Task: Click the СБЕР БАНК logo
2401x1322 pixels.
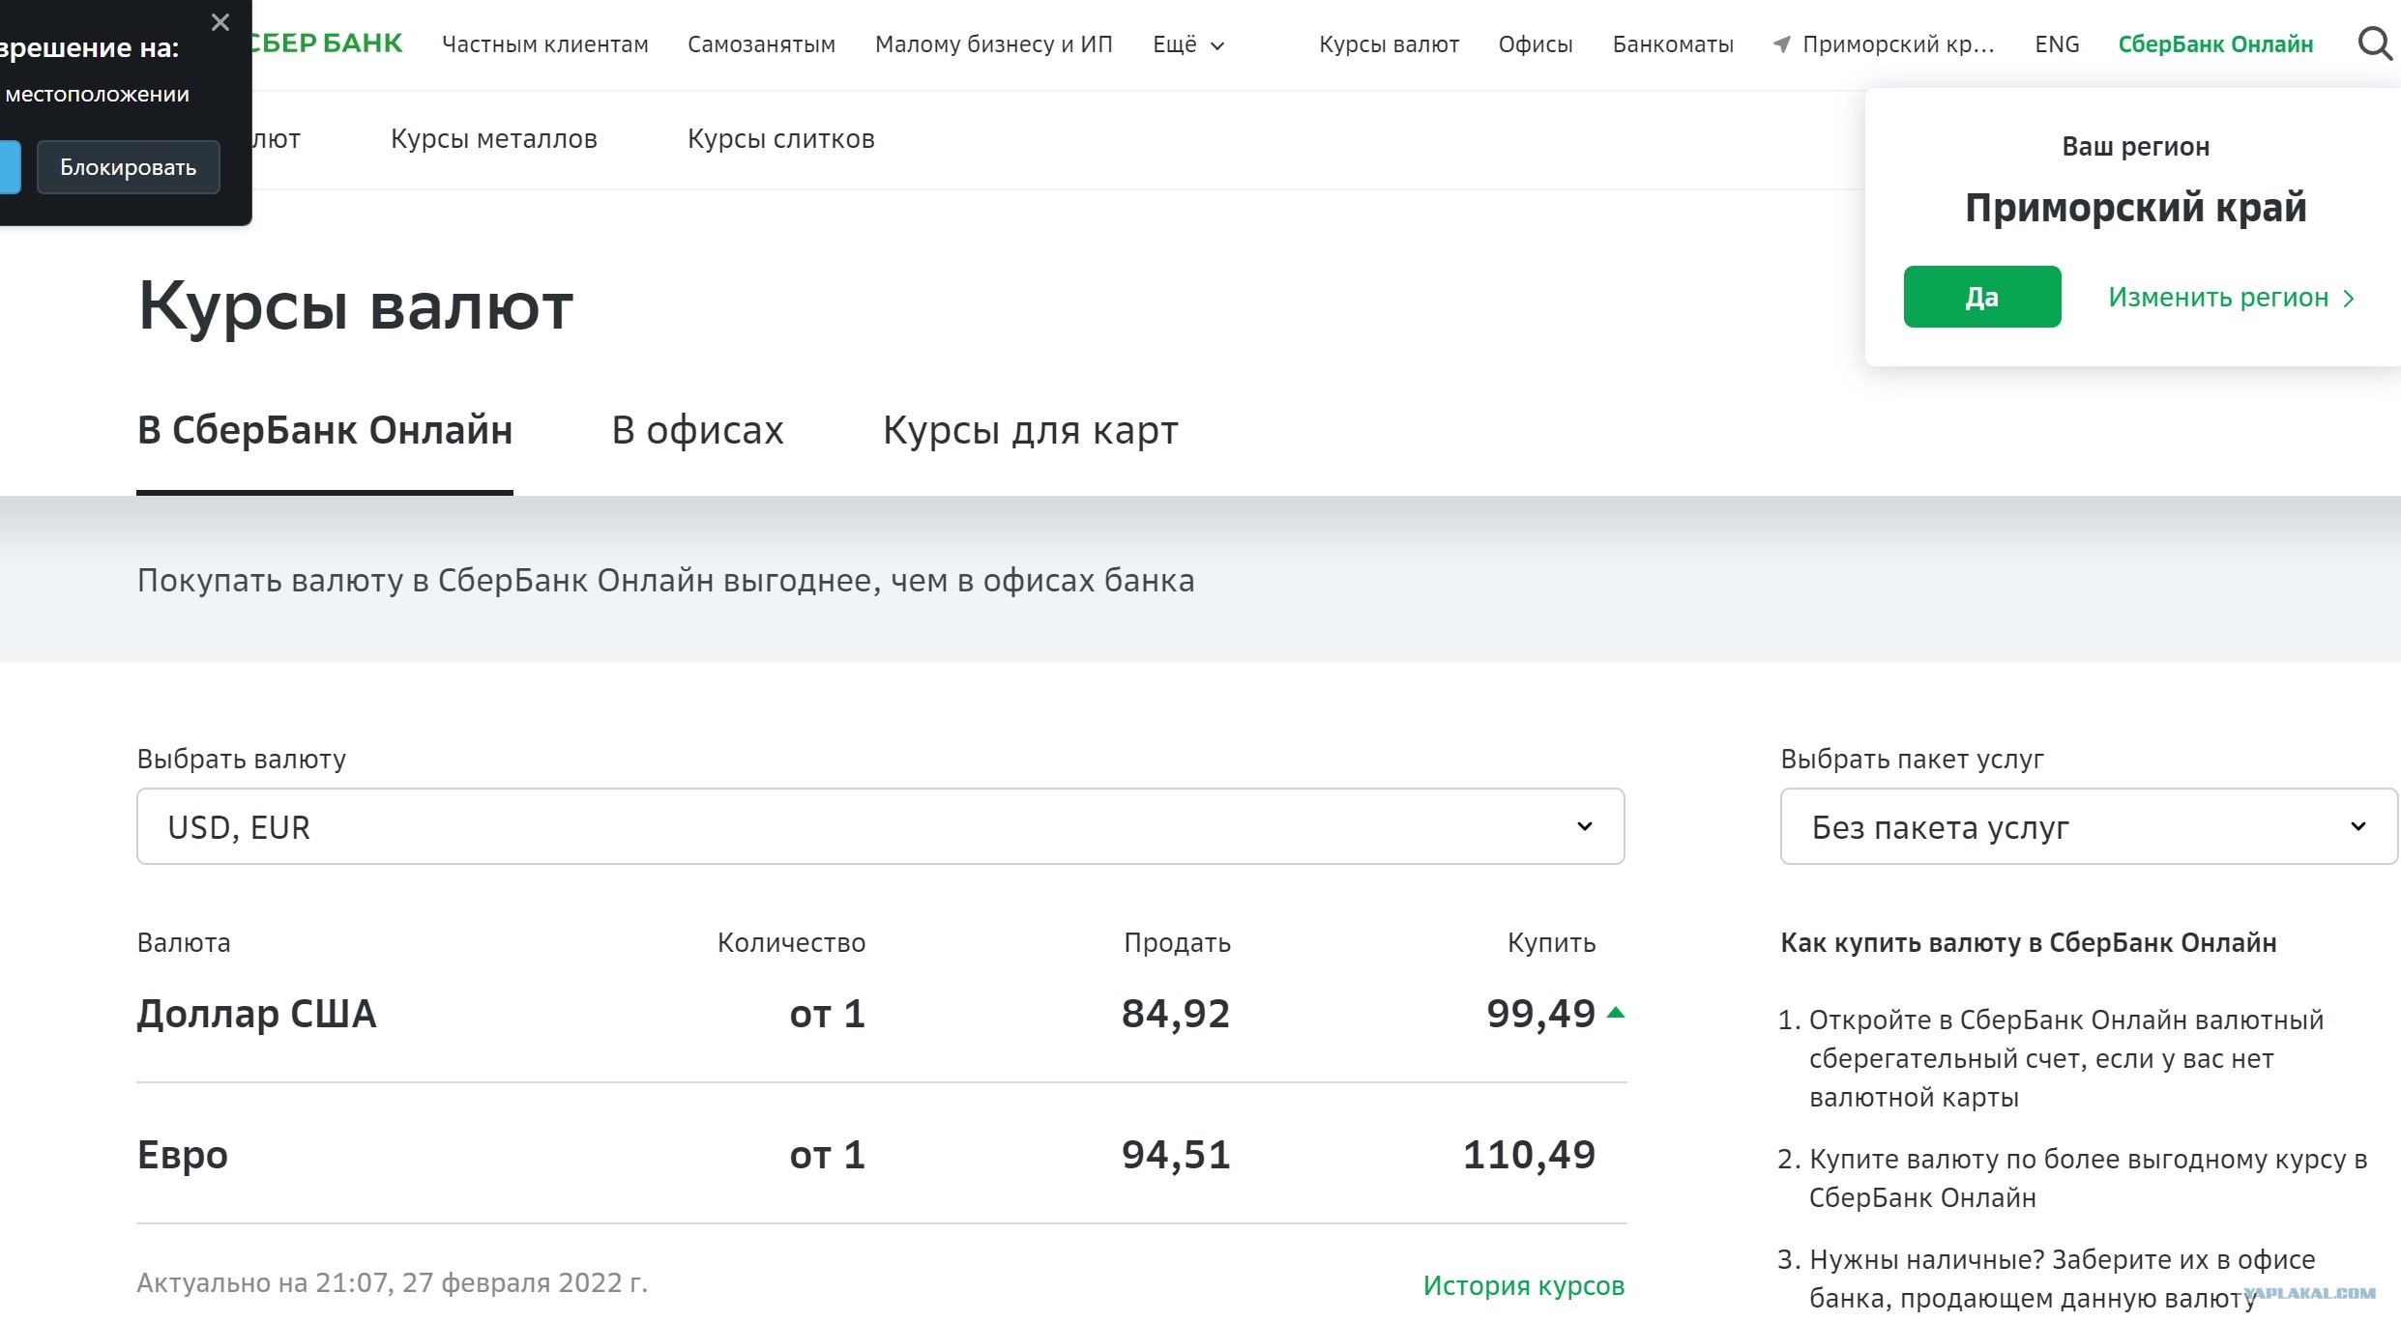Action: tap(326, 43)
